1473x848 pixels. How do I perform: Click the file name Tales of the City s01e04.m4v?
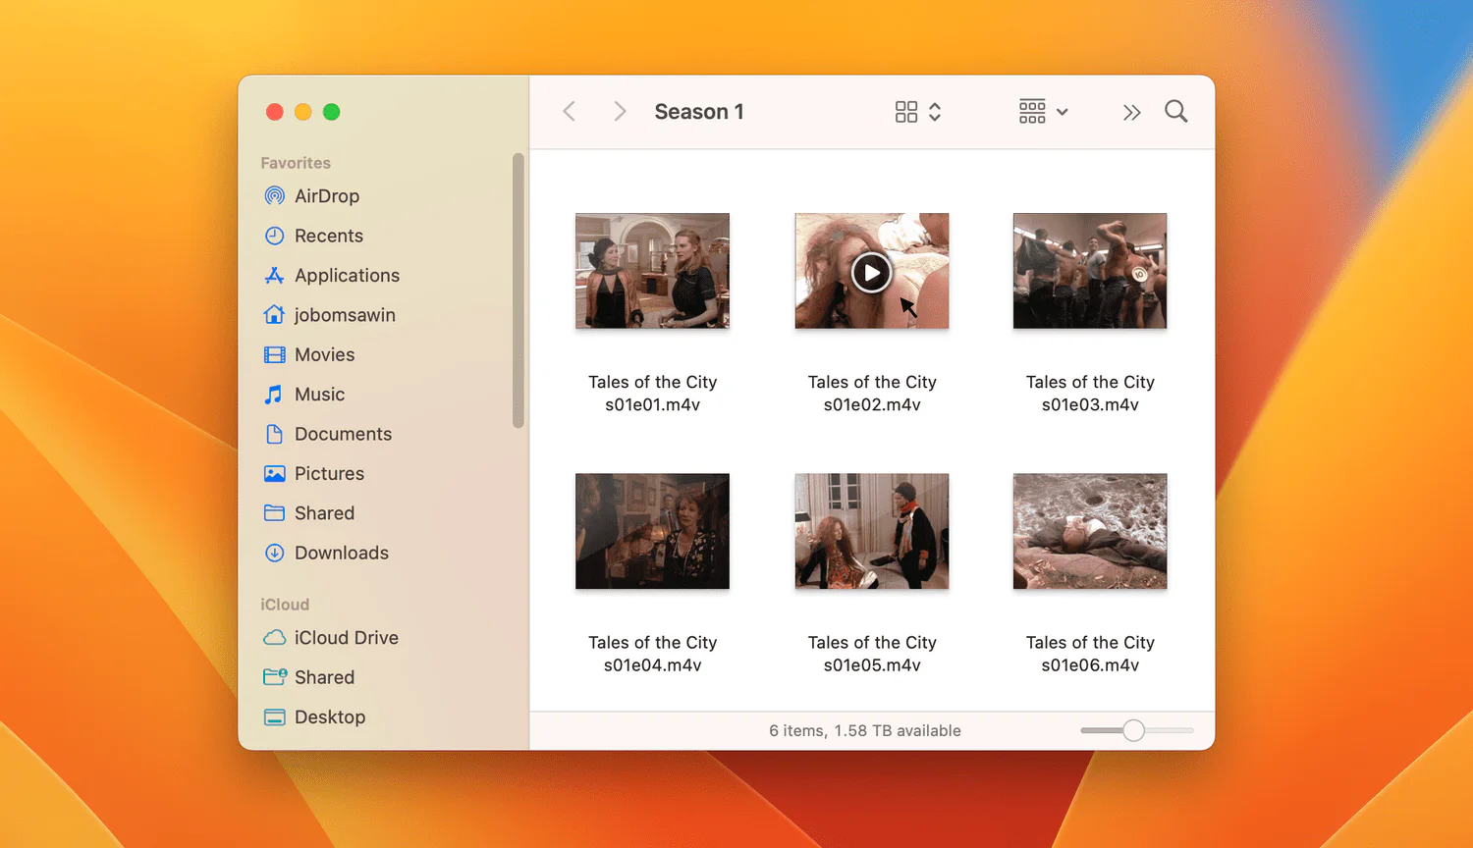tap(652, 654)
